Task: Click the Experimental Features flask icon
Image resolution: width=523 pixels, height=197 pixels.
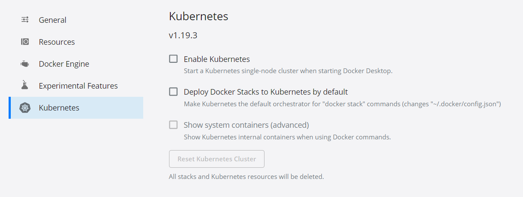Action: pos(25,85)
